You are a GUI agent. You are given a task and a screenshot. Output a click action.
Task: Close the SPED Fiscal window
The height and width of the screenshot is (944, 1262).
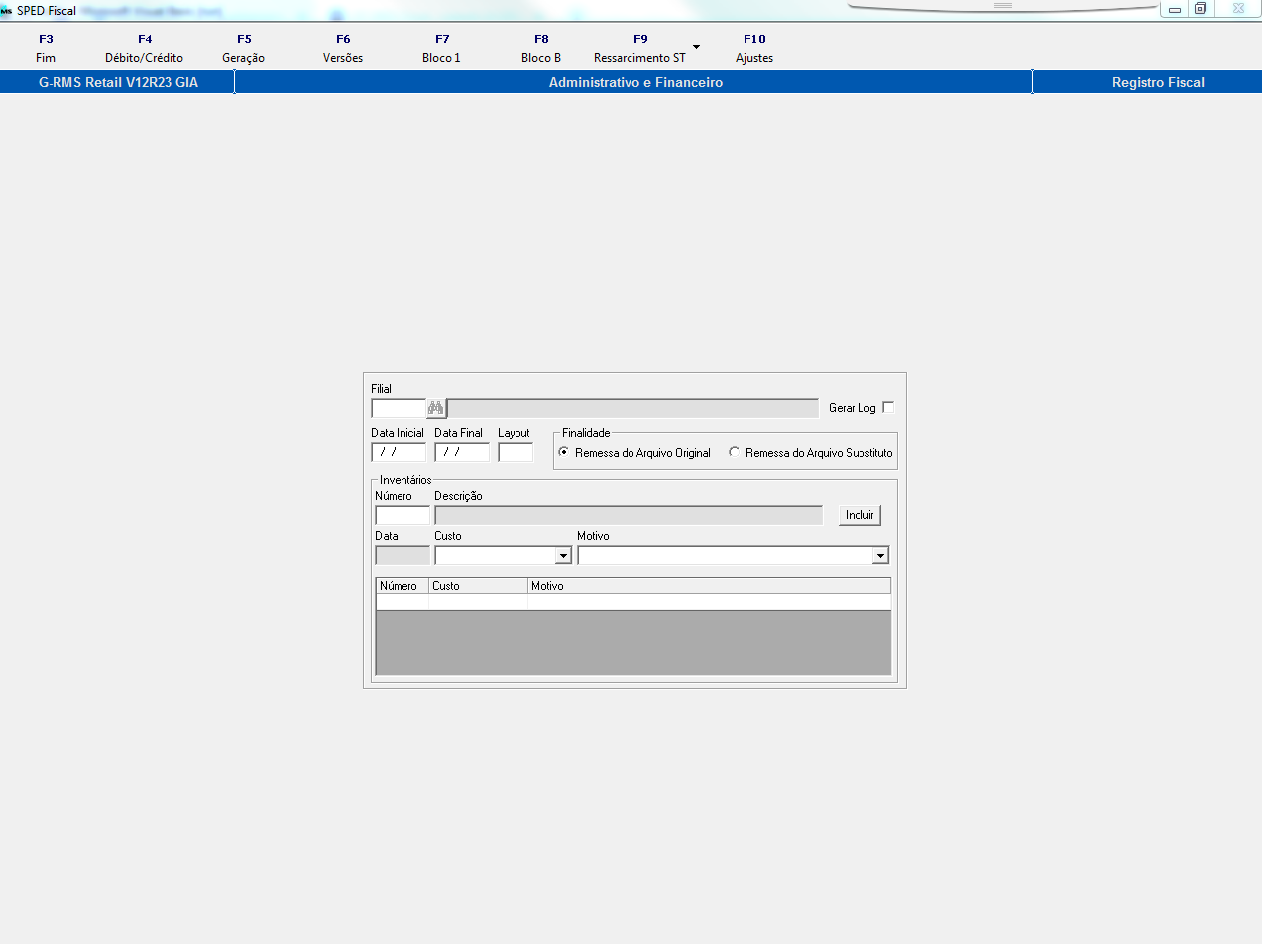1238,8
